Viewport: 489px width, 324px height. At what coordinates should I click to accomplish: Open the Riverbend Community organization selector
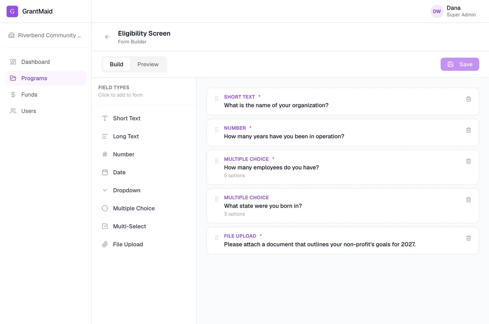[x=45, y=35]
